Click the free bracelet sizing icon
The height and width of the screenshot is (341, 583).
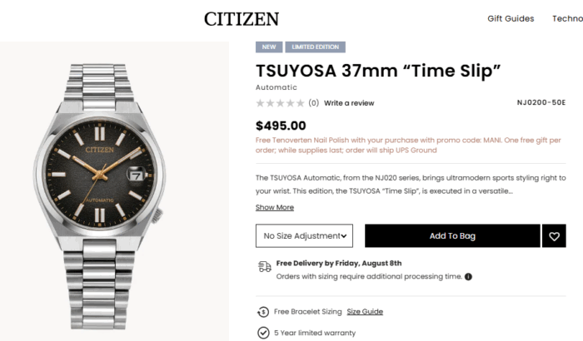[263, 312]
